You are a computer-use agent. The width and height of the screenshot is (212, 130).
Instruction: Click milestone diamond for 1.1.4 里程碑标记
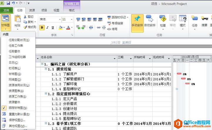coord(177,89)
